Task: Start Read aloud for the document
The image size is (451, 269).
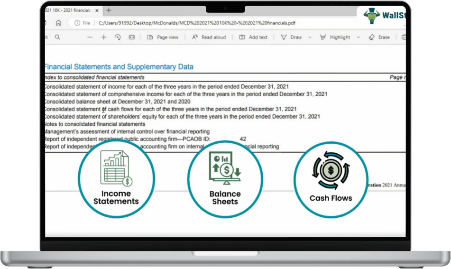Action: 209,37
